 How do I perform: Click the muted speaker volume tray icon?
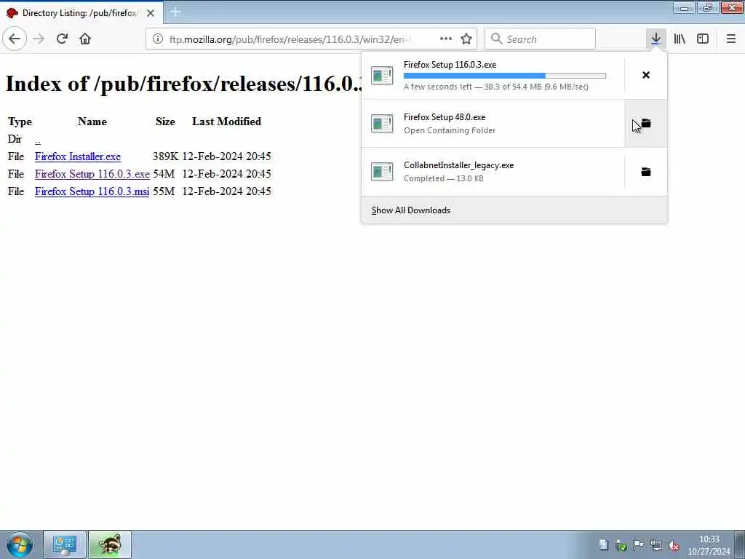[673, 546]
